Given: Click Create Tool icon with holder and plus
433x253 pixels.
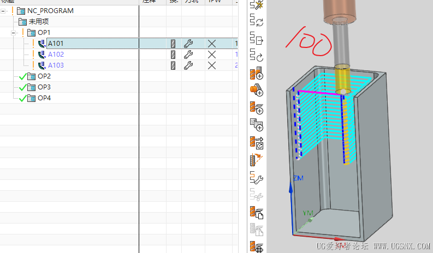Looking at the screenshot, I should coord(256,74).
